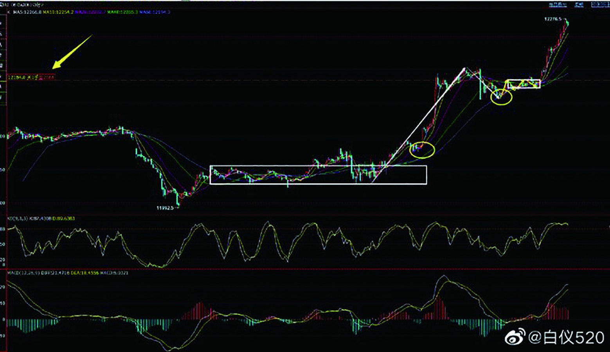Click the red-boxed 12184.0 price tag
Image resolution: width=610 pixels, height=352 pixels.
(31, 78)
